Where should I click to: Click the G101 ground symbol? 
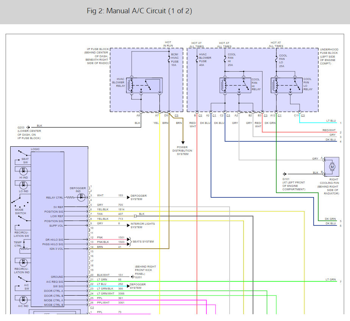[284, 174]
